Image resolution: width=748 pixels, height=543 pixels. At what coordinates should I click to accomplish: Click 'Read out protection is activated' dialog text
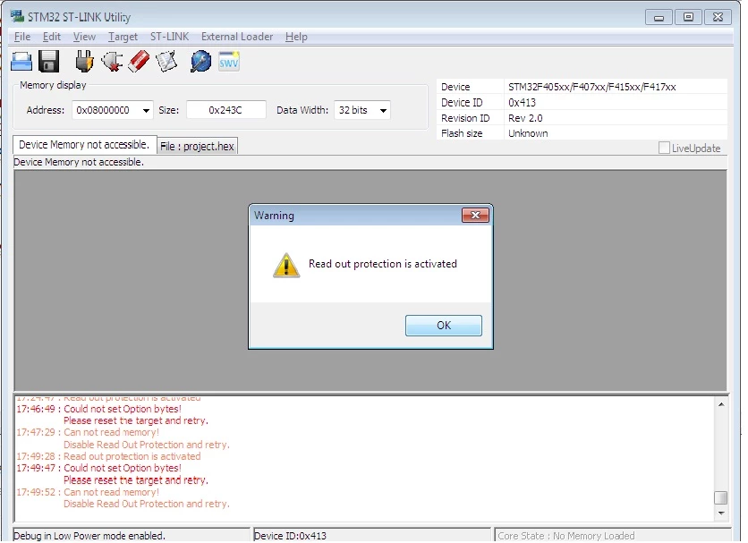[383, 264]
